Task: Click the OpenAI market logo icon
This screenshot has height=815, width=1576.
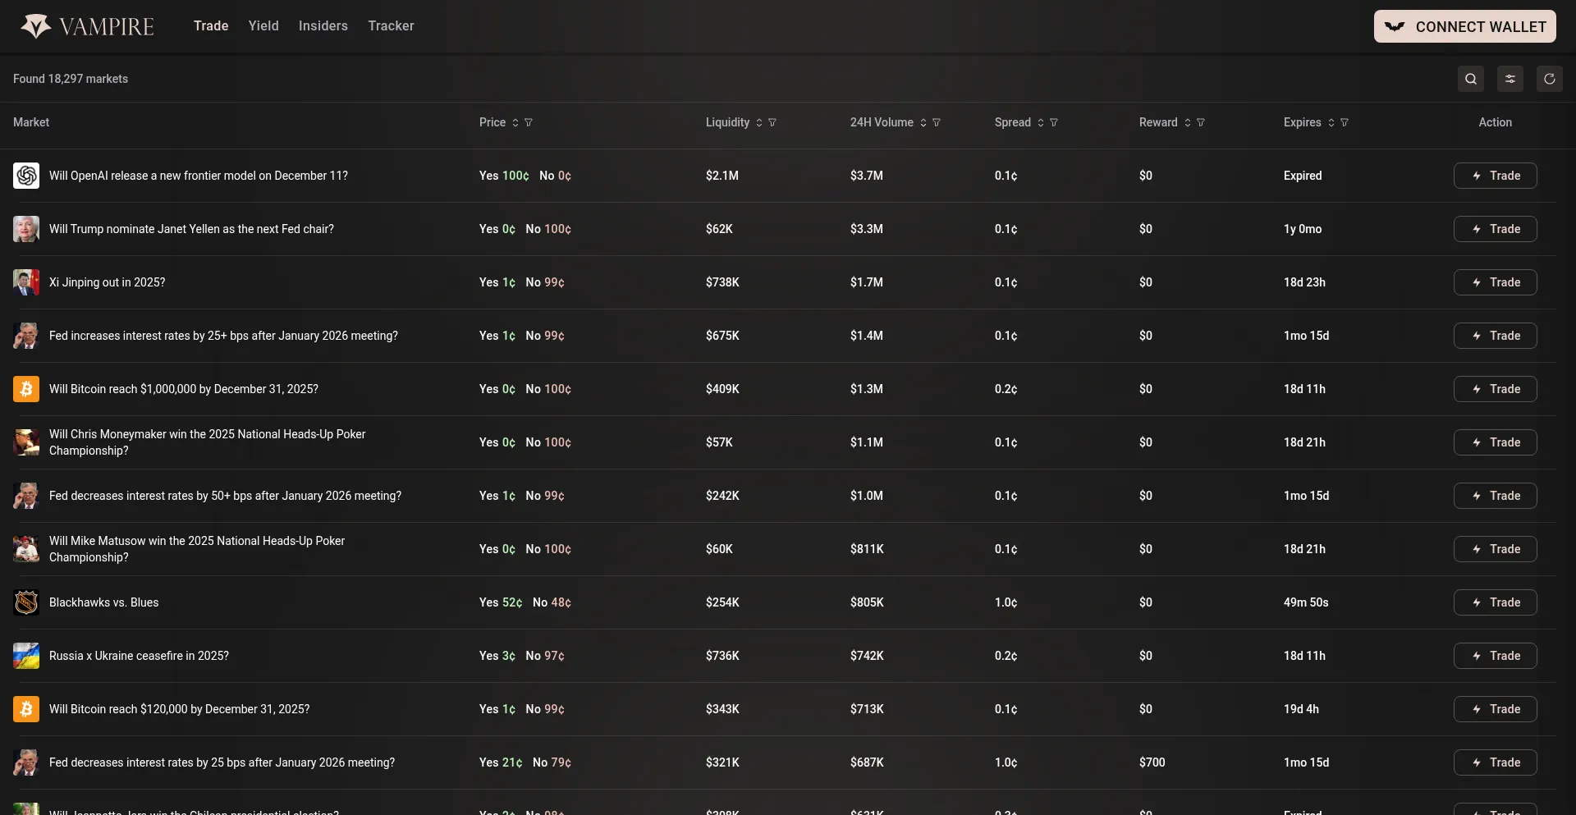Action: tap(26, 176)
